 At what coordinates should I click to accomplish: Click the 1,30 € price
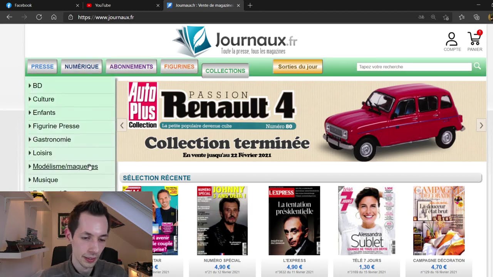pos(367,267)
